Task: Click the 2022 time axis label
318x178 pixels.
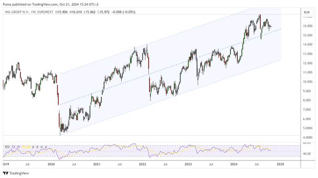Action: pyautogui.click(x=142, y=164)
